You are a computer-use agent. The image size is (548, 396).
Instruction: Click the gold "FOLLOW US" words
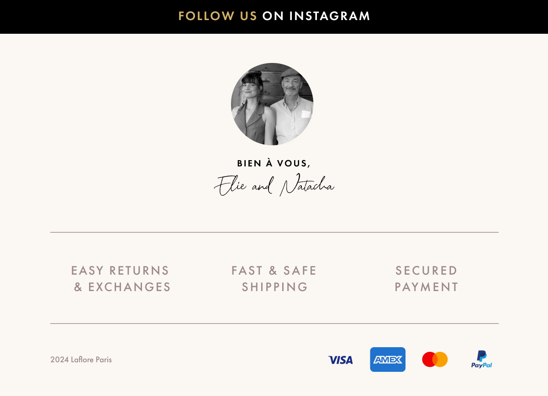tap(218, 16)
